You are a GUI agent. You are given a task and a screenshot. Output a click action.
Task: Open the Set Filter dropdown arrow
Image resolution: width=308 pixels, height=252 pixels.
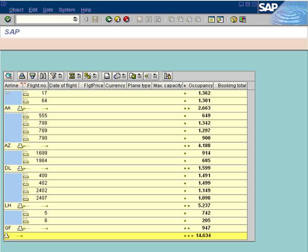click(x=60, y=76)
